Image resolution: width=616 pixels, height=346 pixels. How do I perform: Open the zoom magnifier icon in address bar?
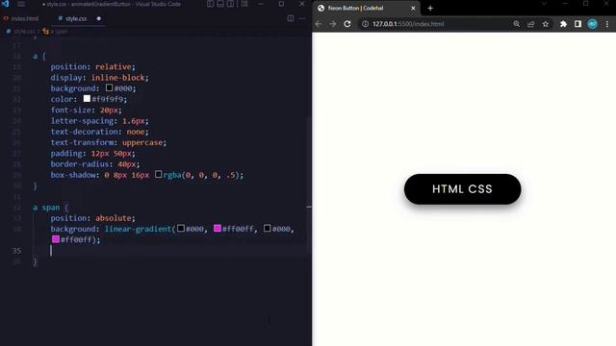[x=516, y=24]
